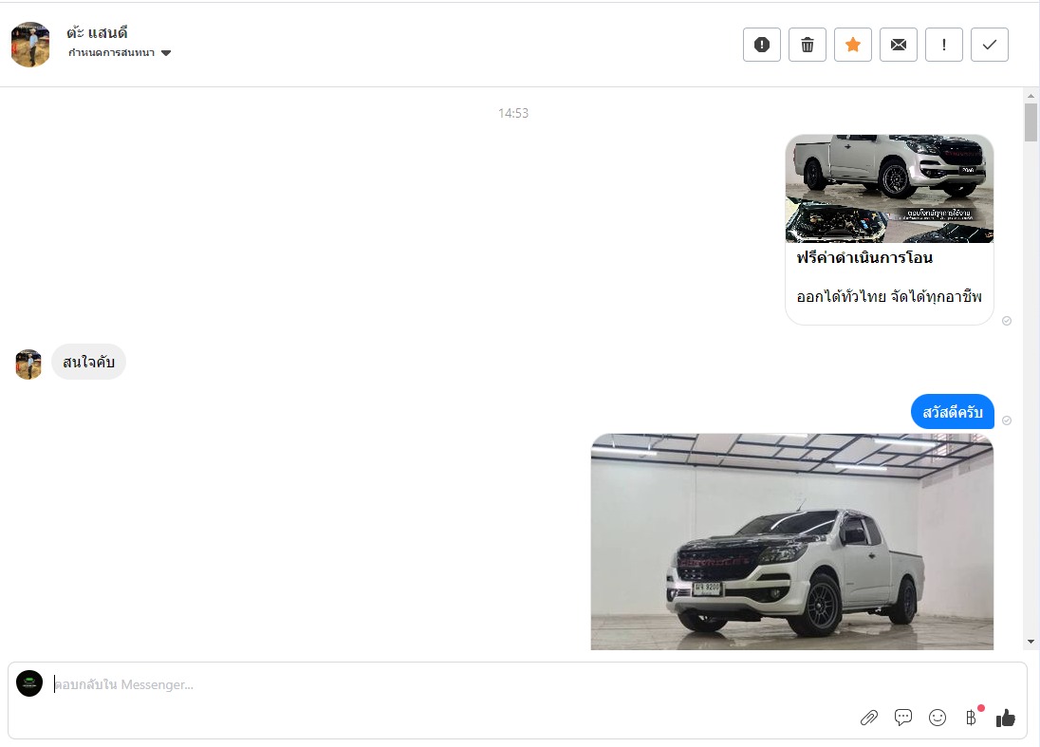Open the large silver pickup truck photo

click(792, 541)
